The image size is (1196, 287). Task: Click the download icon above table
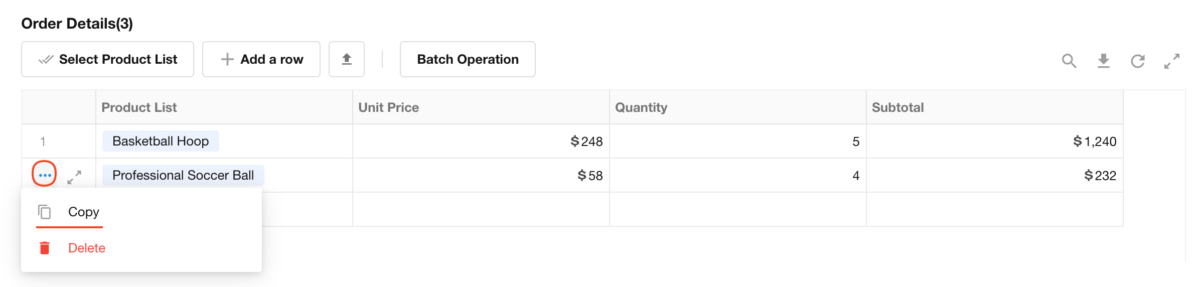click(x=1103, y=61)
